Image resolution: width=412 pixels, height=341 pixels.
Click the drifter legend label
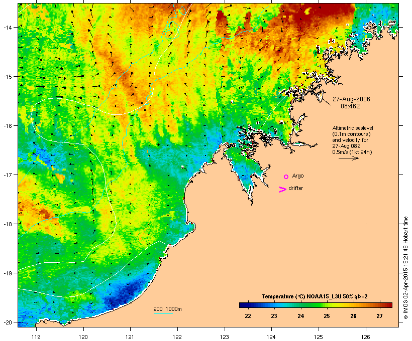tap(295, 188)
